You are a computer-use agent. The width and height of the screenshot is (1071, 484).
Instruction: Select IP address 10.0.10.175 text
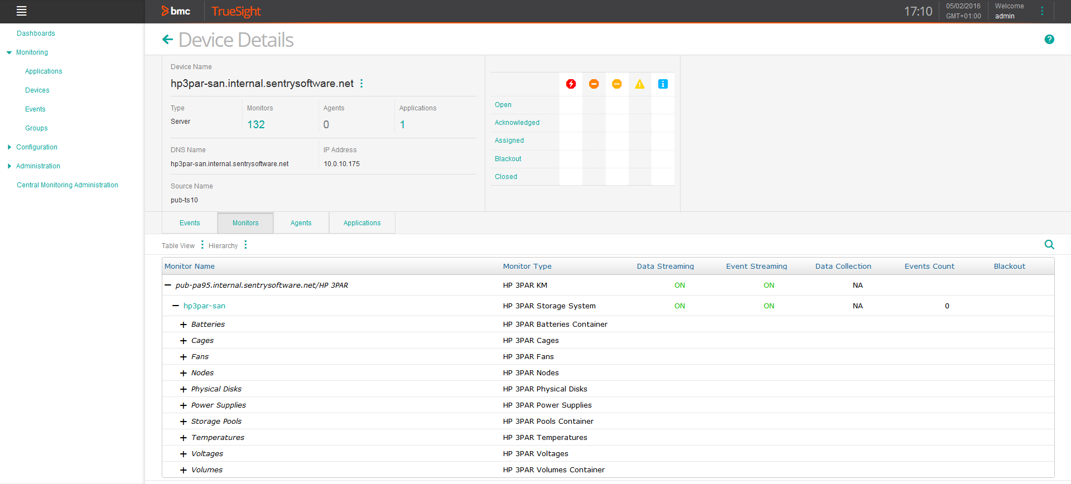click(342, 164)
